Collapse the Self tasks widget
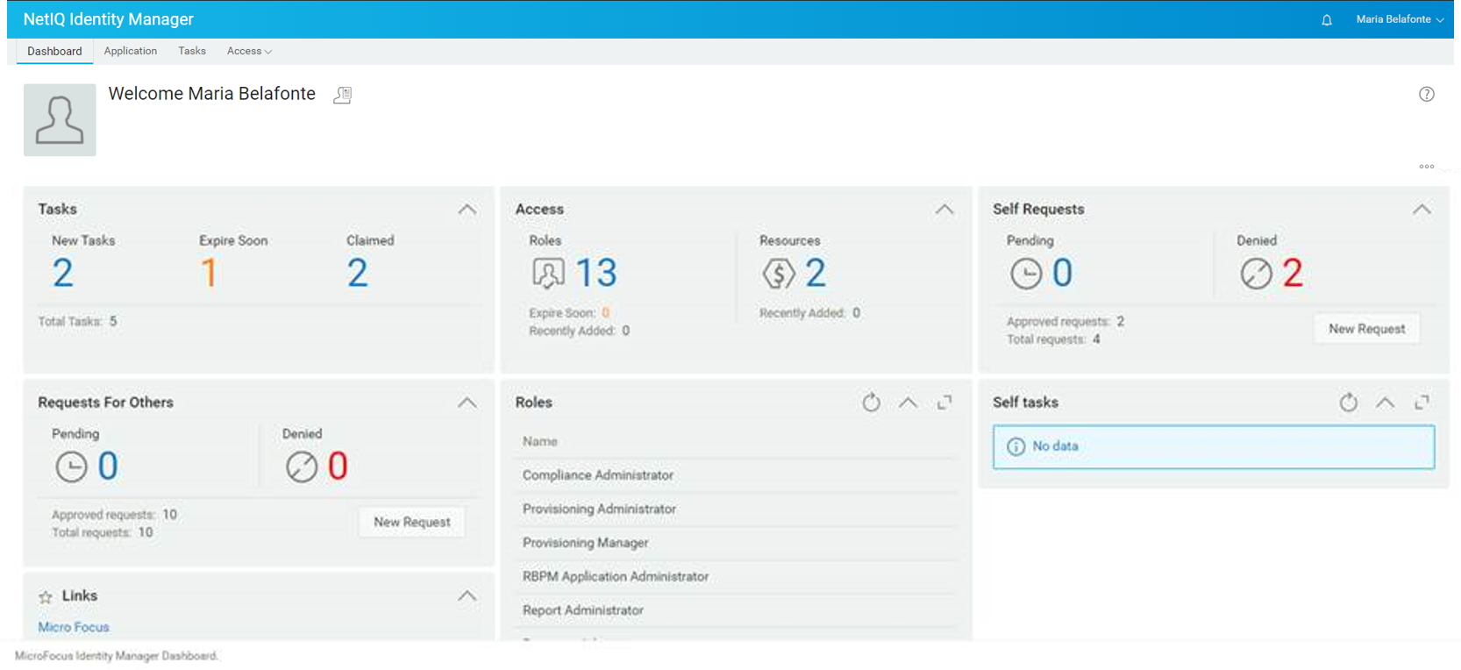 point(1386,403)
